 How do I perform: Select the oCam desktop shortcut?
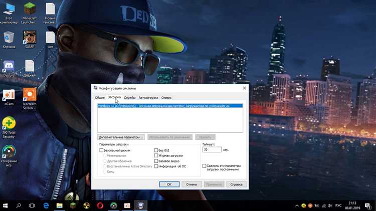(9, 97)
